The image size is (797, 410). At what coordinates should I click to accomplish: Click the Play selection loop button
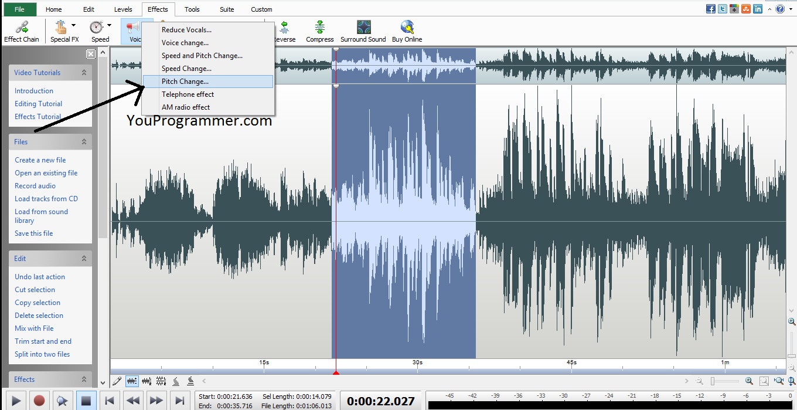62,401
